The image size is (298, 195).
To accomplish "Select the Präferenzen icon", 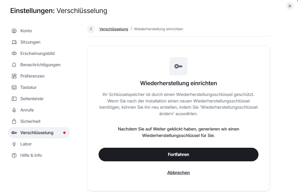I will tap(14, 76).
